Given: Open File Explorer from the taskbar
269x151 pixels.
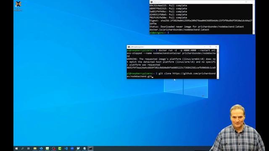Looking at the screenshot, I should pyautogui.click(x=35, y=148).
